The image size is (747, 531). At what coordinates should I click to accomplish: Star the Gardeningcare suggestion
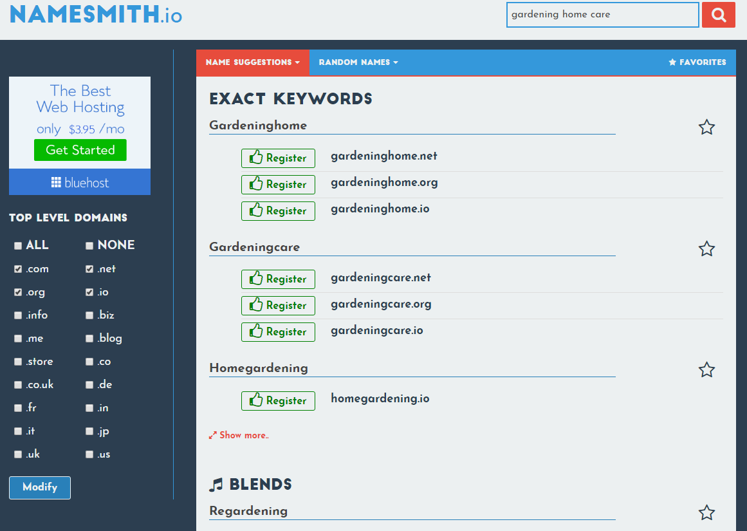point(706,248)
